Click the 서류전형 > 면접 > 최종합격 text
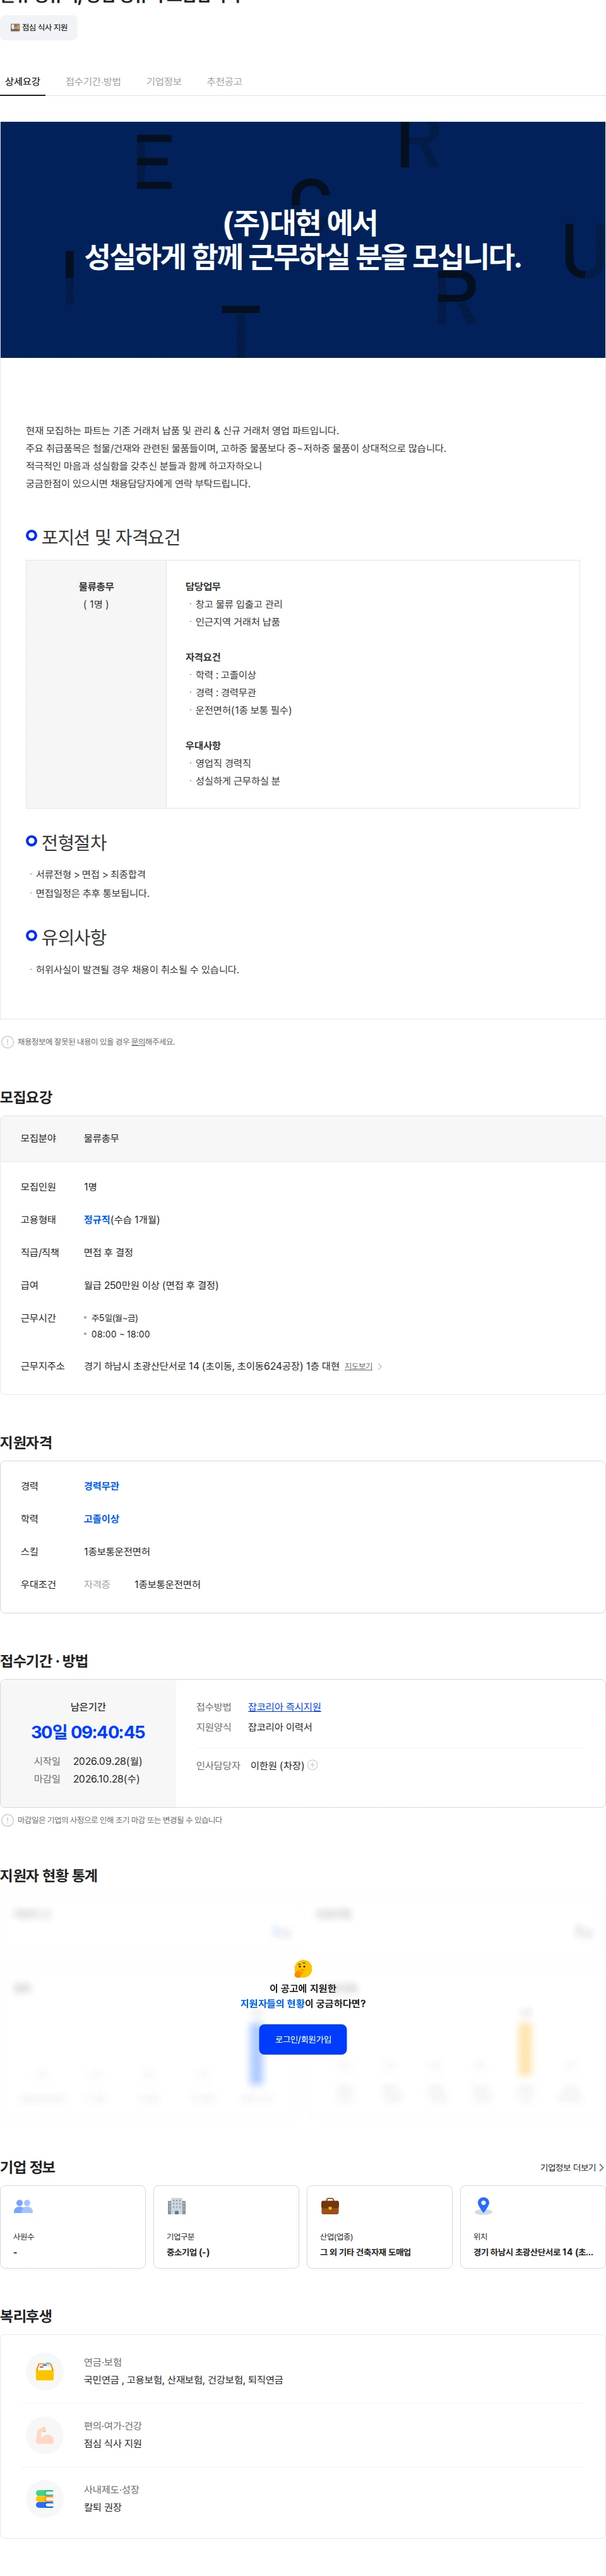This screenshot has height=2576, width=606. point(91,875)
